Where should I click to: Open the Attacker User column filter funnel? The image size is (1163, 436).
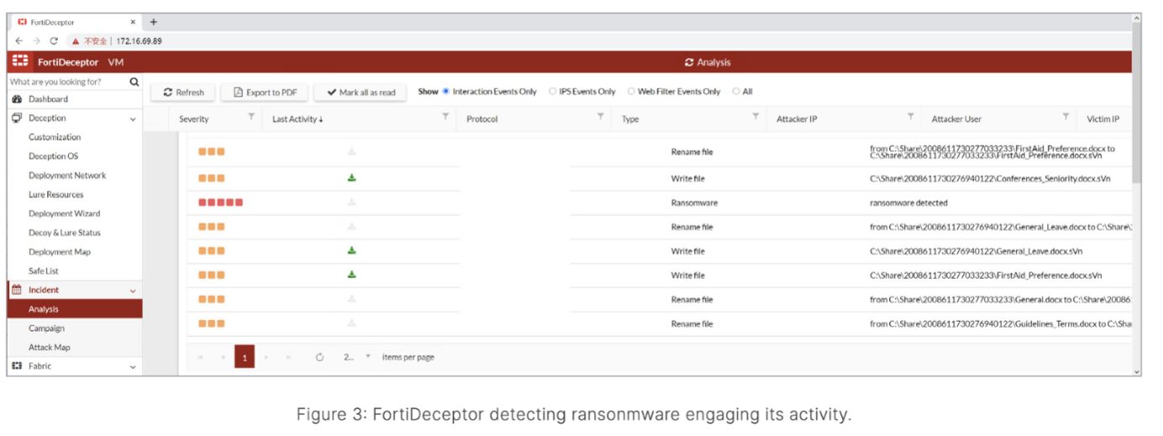(x=1066, y=117)
